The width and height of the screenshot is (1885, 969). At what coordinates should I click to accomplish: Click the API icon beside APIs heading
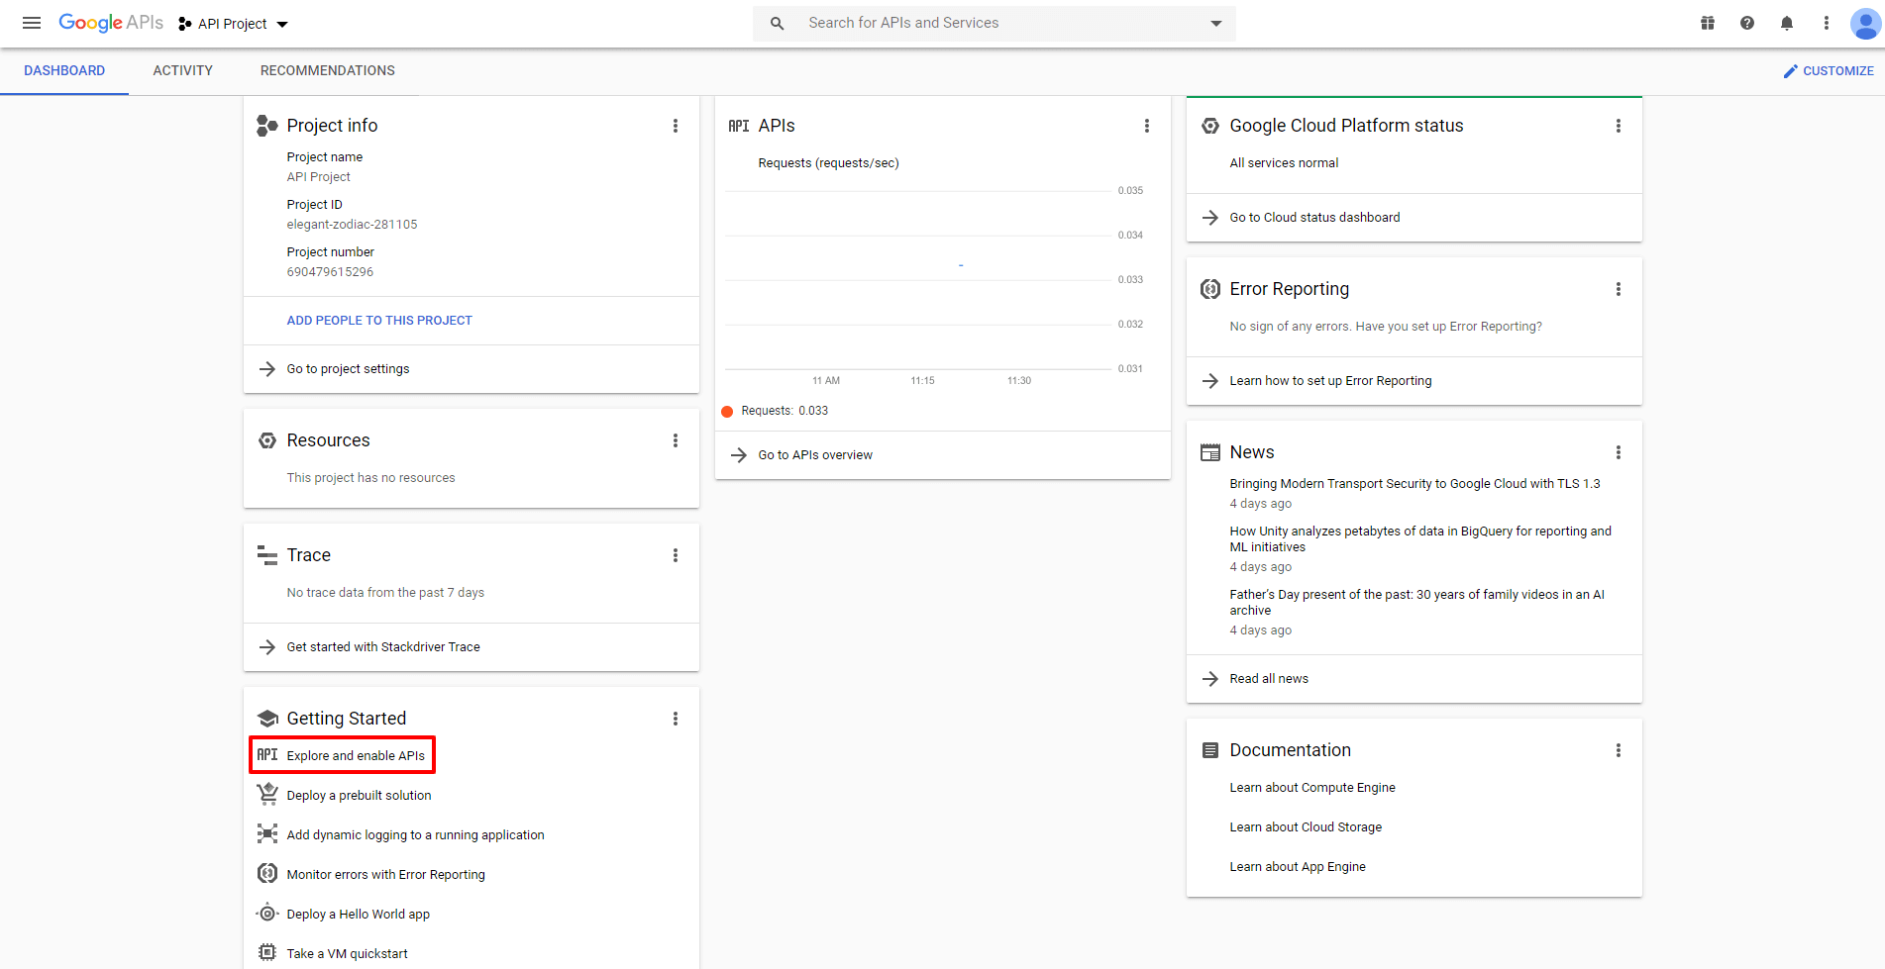tap(739, 126)
